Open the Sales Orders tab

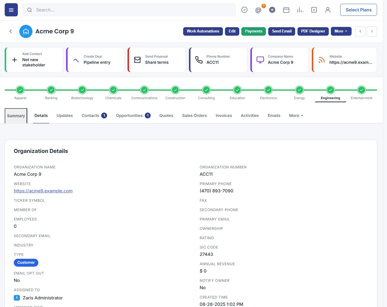(194, 115)
